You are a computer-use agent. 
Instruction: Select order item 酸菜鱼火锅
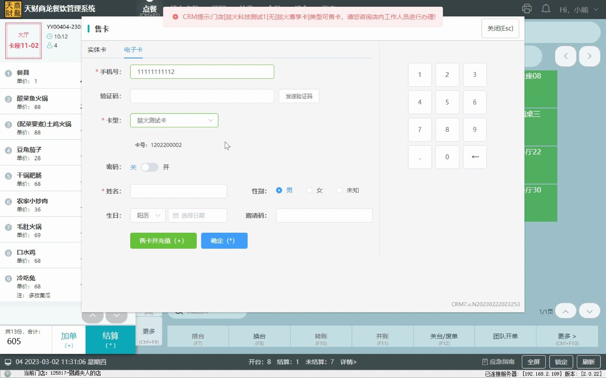pyautogui.click(x=40, y=102)
